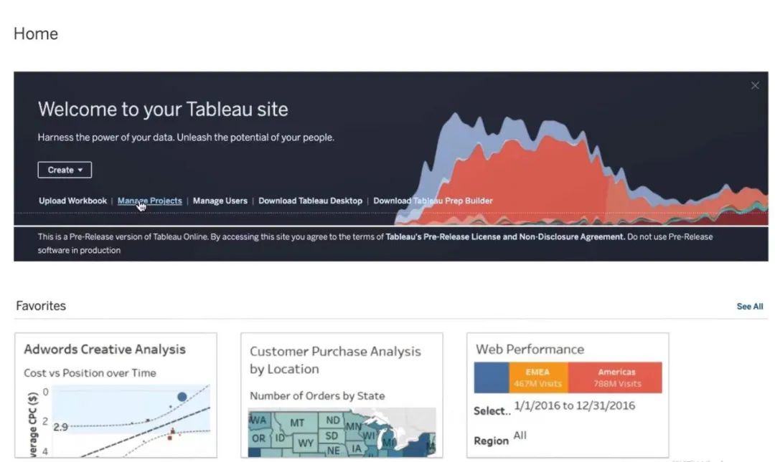Close the welcome banner with X icon
Screen dimensions: 775x462
[755, 86]
